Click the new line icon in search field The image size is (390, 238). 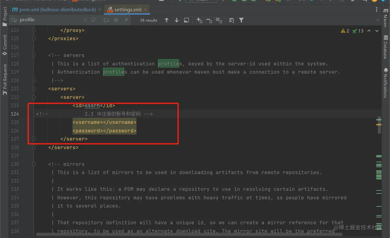click(93, 20)
